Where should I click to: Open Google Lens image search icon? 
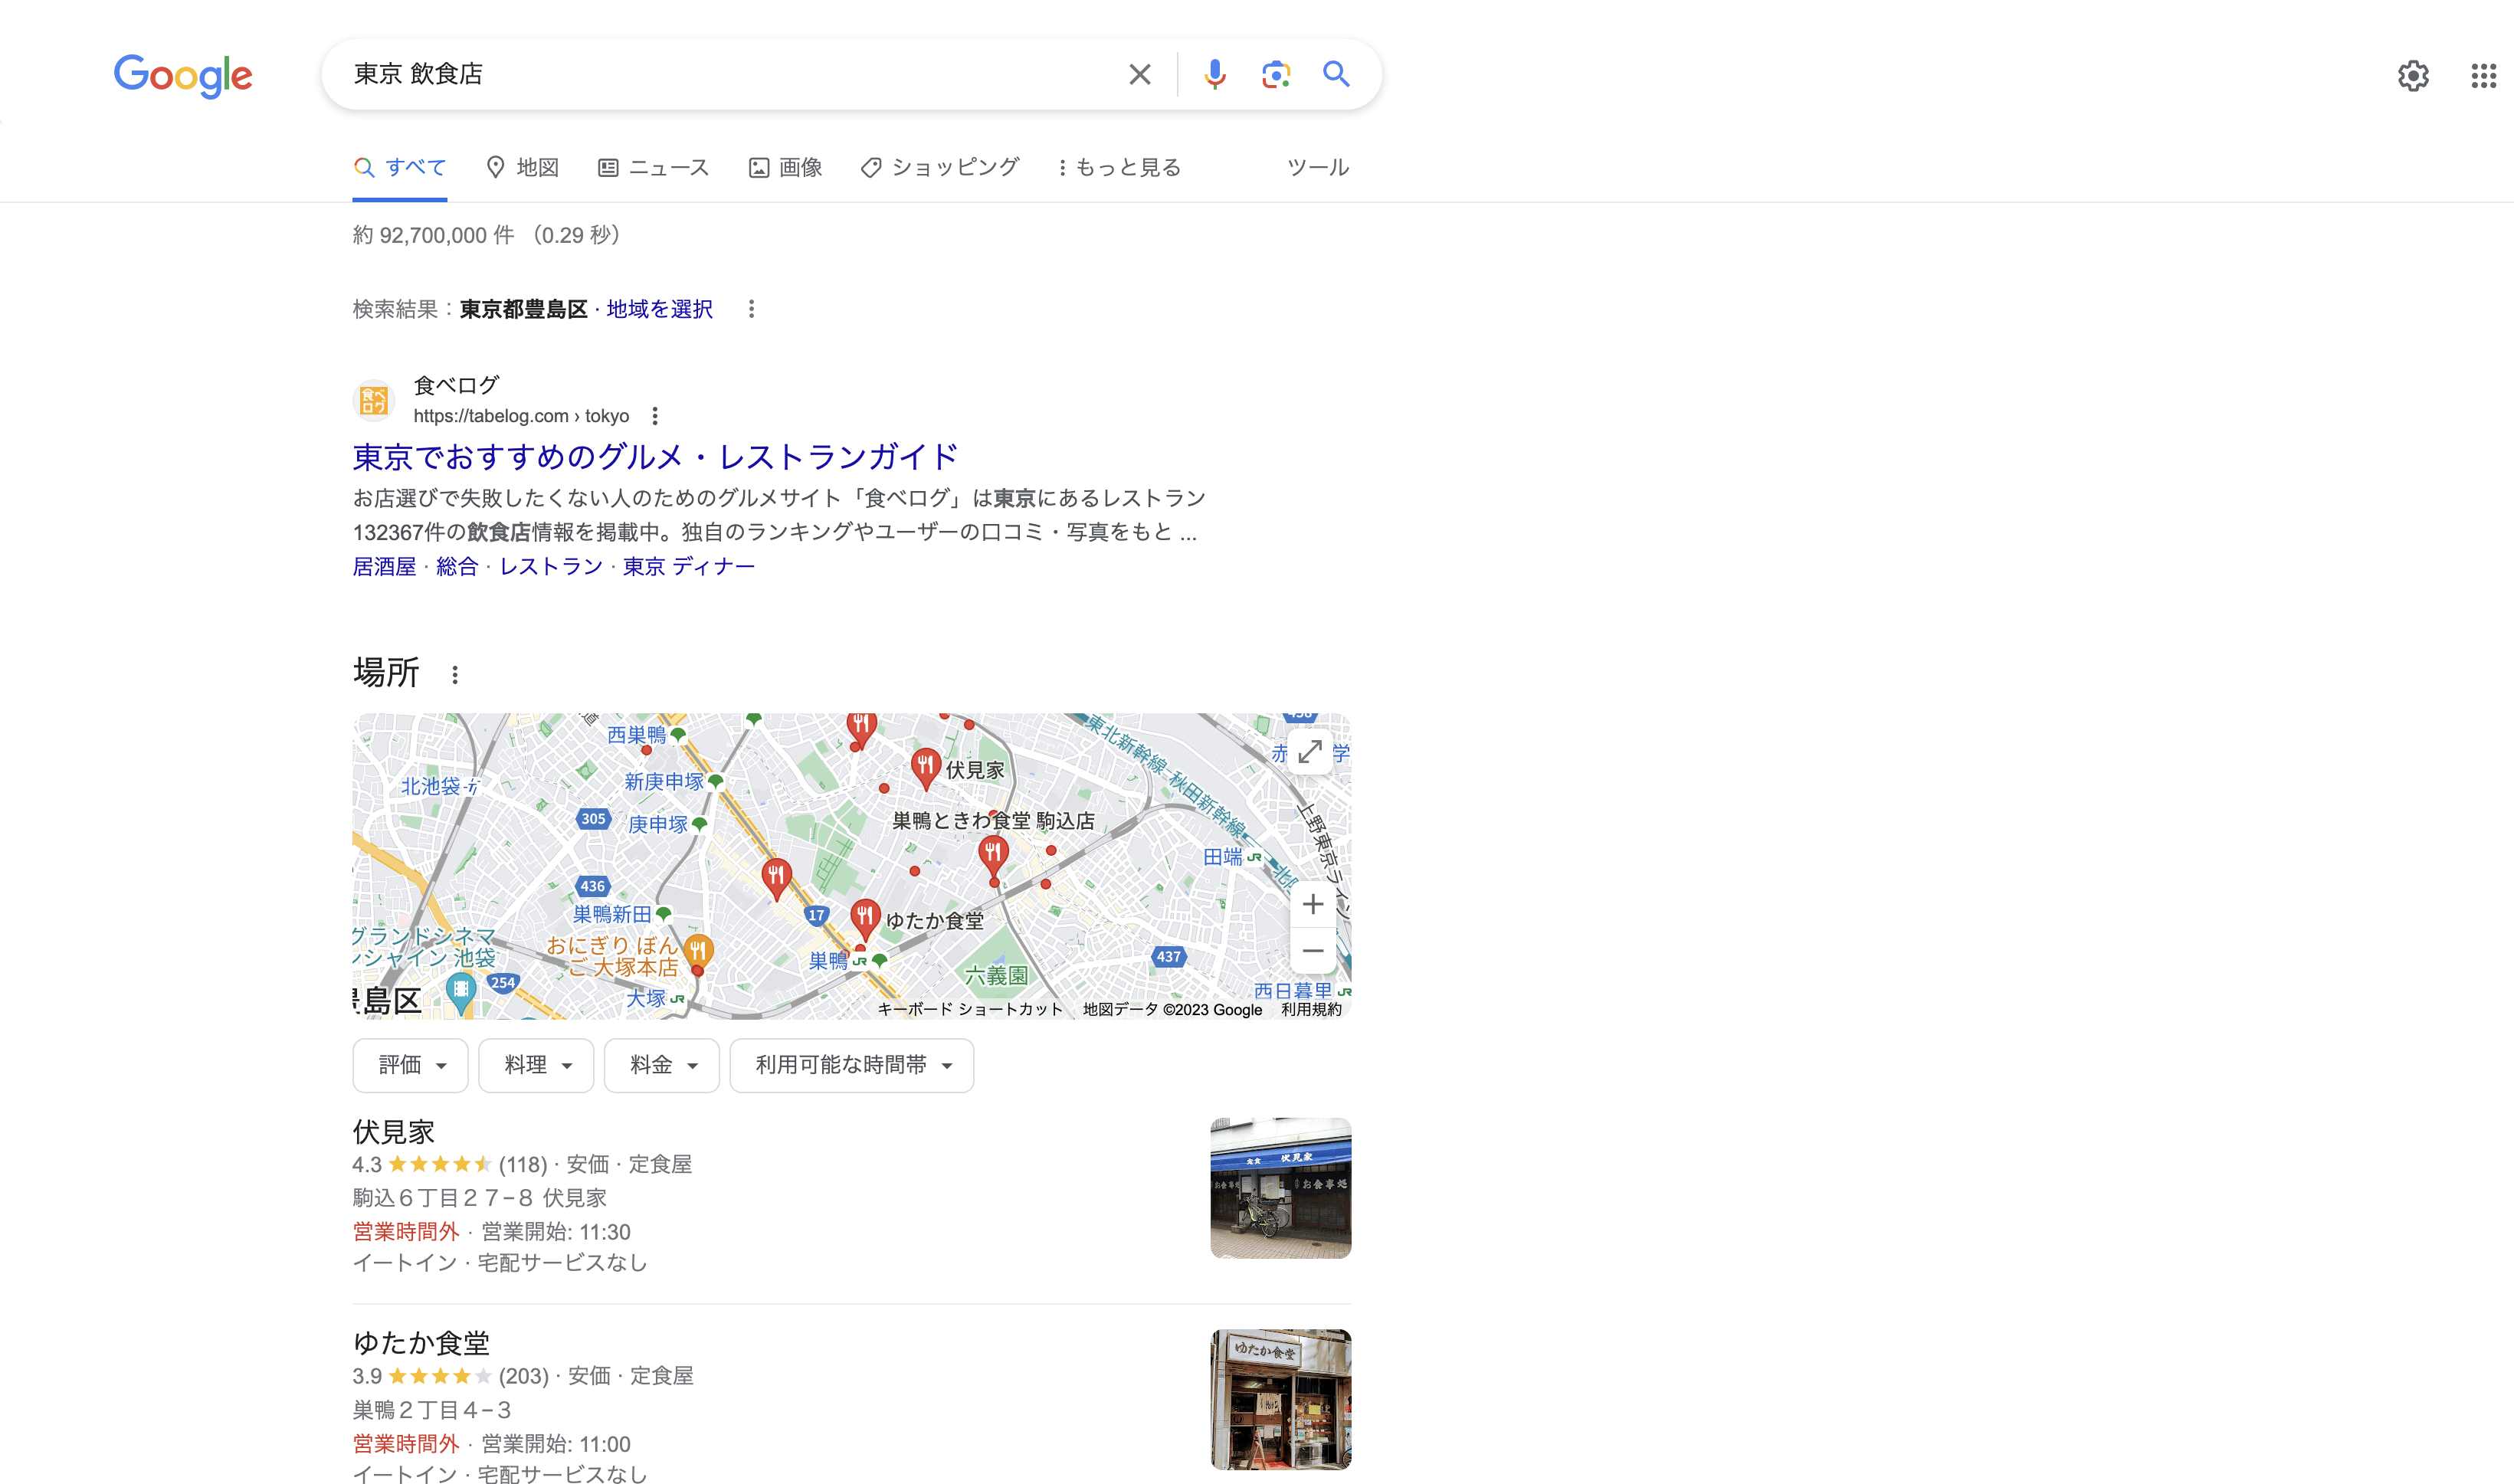pyautogui.click(x=1275, y=74)
